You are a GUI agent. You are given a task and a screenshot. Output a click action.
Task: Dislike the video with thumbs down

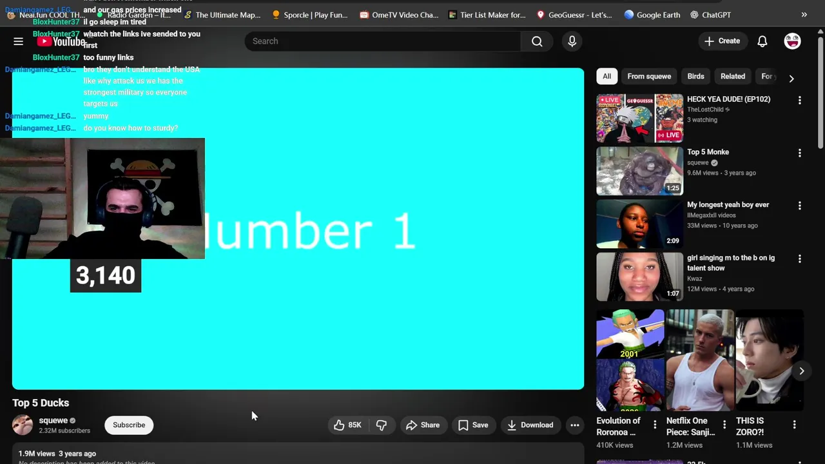tap(382, 425)
